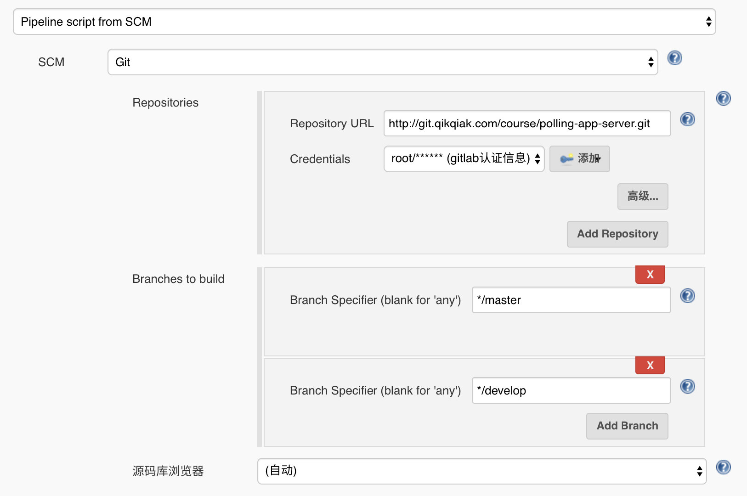Open the SCM dropdown showing Git

pyautogui.click(x=382, y=62)
